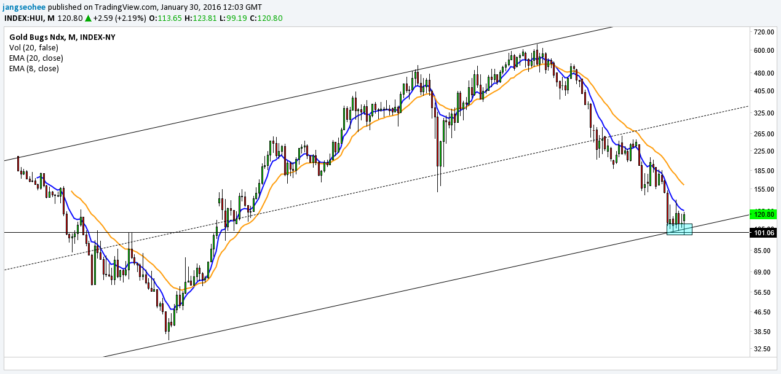Click the green up-arrow price change icon
This screenshot has width=781, height=374.
click(88, 18)
